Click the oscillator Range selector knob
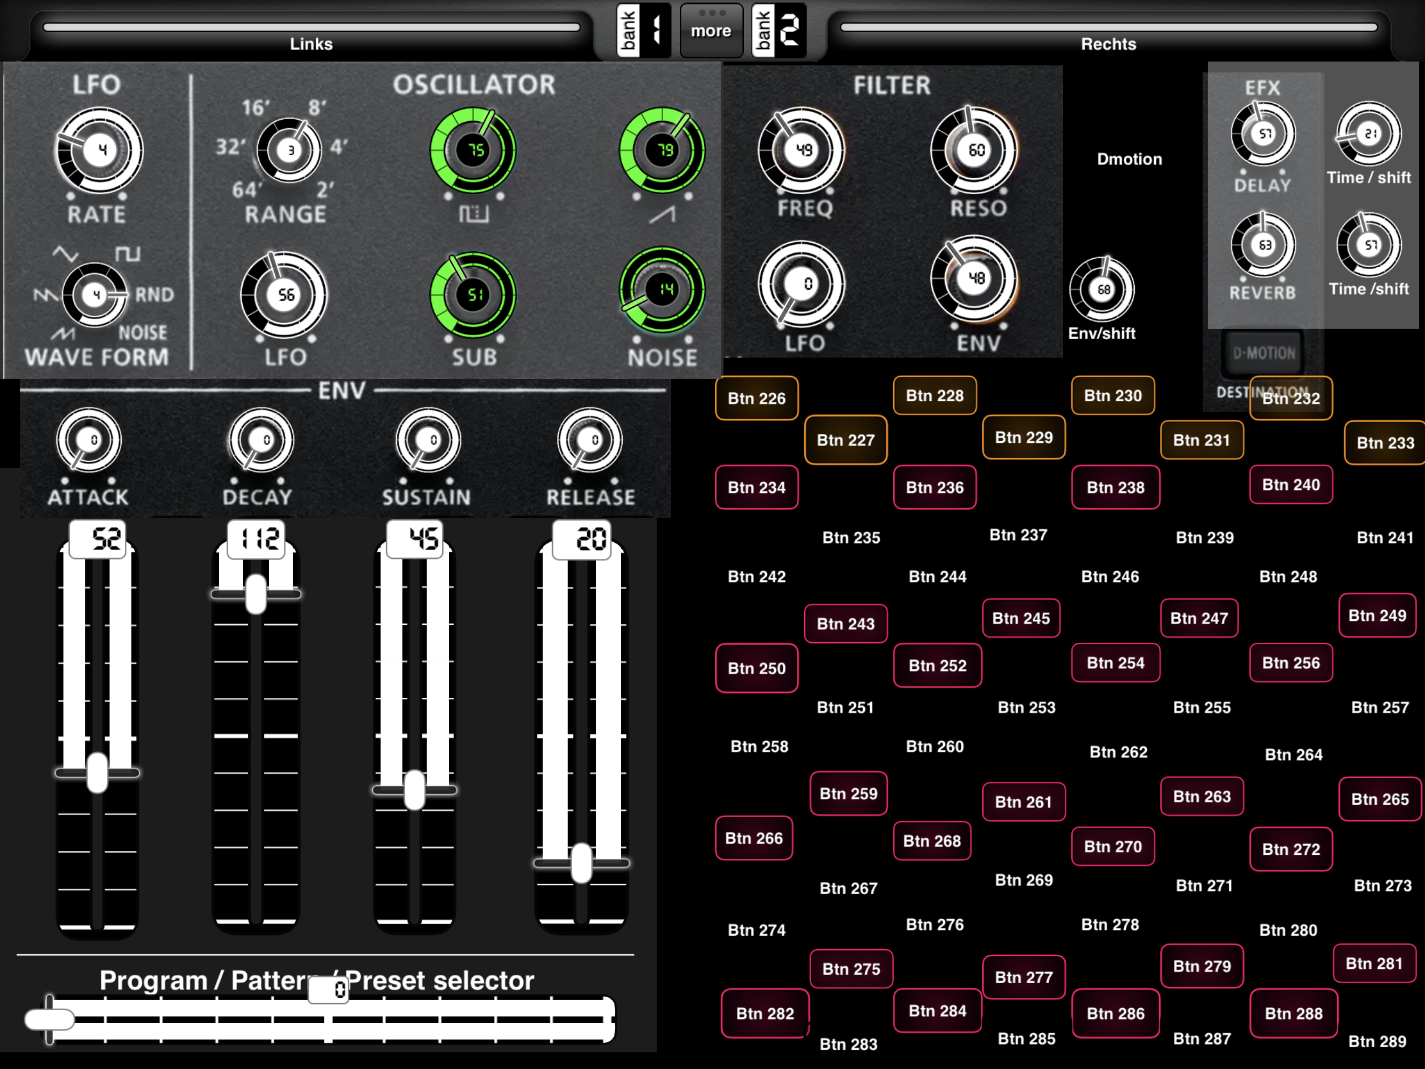This screenshot has width=1425, height=1069. click(288, 151)
